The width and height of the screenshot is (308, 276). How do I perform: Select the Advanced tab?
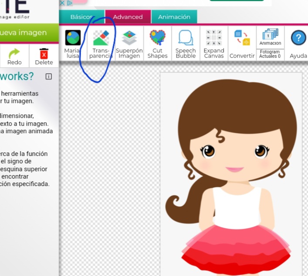click(x=128, y=17)
